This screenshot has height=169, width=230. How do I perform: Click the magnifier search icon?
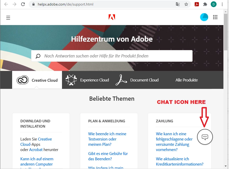[x=38, y=56]
